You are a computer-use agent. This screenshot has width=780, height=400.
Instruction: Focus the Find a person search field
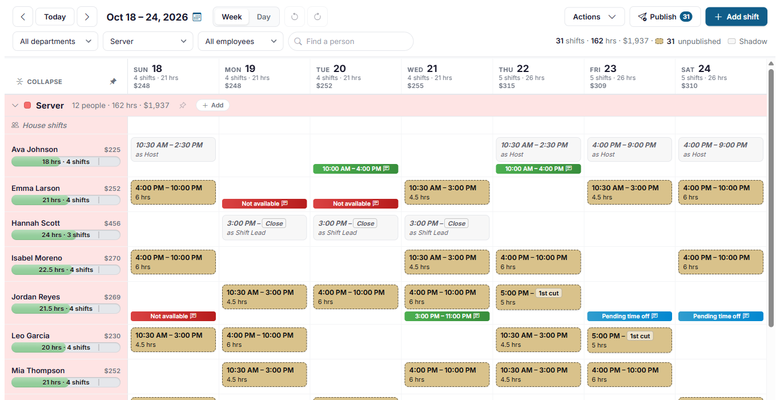pyautogui.click(x=351, y=41)
